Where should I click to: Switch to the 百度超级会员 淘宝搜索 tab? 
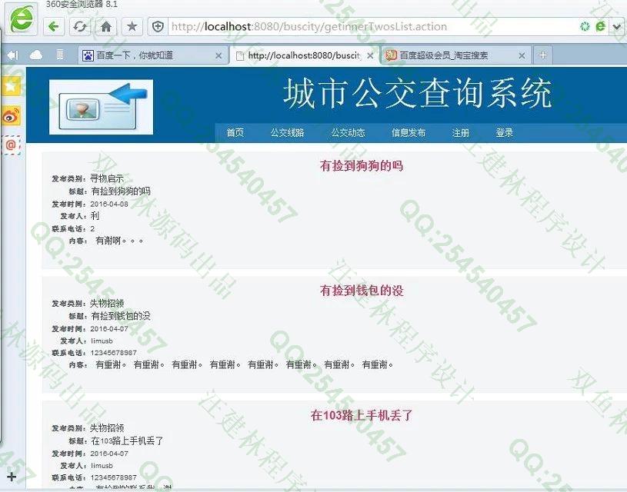pos(450,55)
